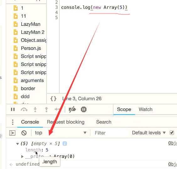This screenshot has height=169, width=177.
Task: Click line number 4 in the gutter
Action: (56, 13)
